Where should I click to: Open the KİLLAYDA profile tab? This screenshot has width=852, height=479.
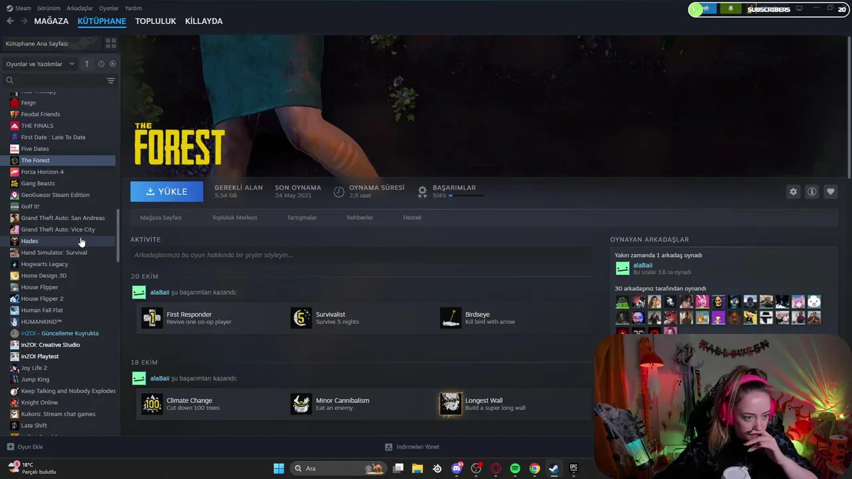204,21
